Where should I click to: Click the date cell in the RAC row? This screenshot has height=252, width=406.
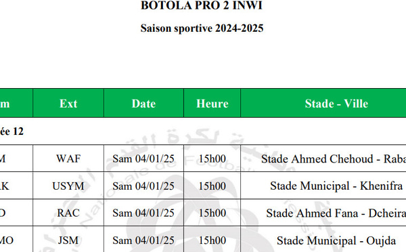point(143,213)
